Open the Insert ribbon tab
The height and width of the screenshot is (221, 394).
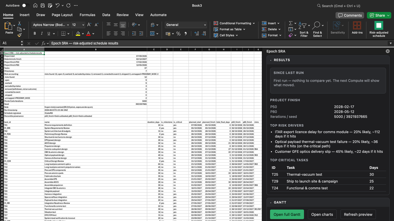click(x=25, y=15)
